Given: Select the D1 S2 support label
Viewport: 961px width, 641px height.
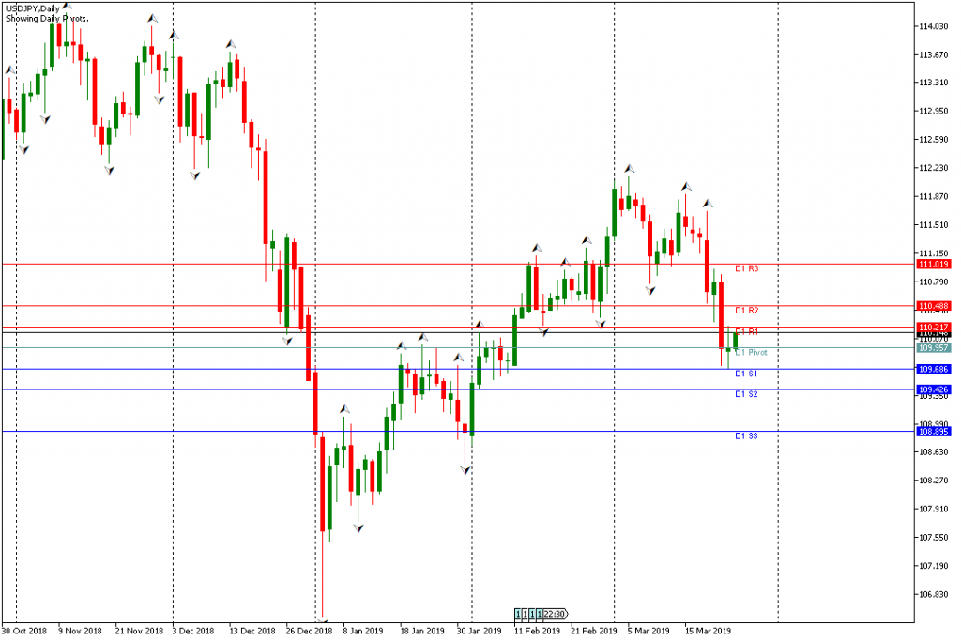Looking at the screenshot, I should point(746,394).
